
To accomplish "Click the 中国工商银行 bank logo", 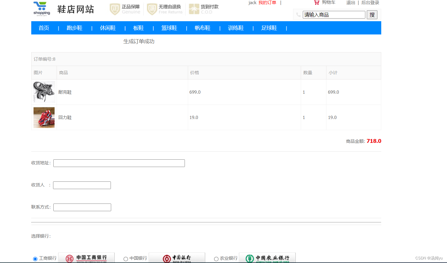I will point(86,258).
